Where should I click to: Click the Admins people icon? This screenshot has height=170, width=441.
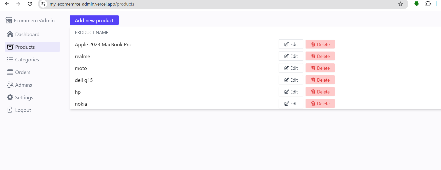pyautogui.click(x=10, y=85)
